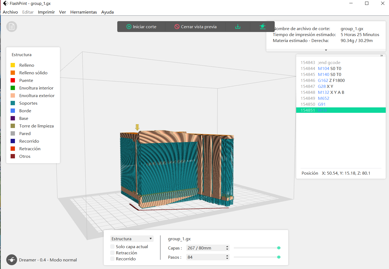Click the 'Iniciar corte' button
This screenshot has height=269, width=389.
141,27
